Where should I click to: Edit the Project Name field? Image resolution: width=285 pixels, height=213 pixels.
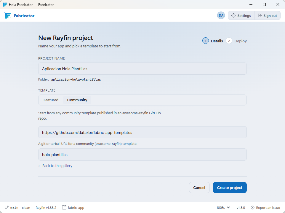point(142,69)
